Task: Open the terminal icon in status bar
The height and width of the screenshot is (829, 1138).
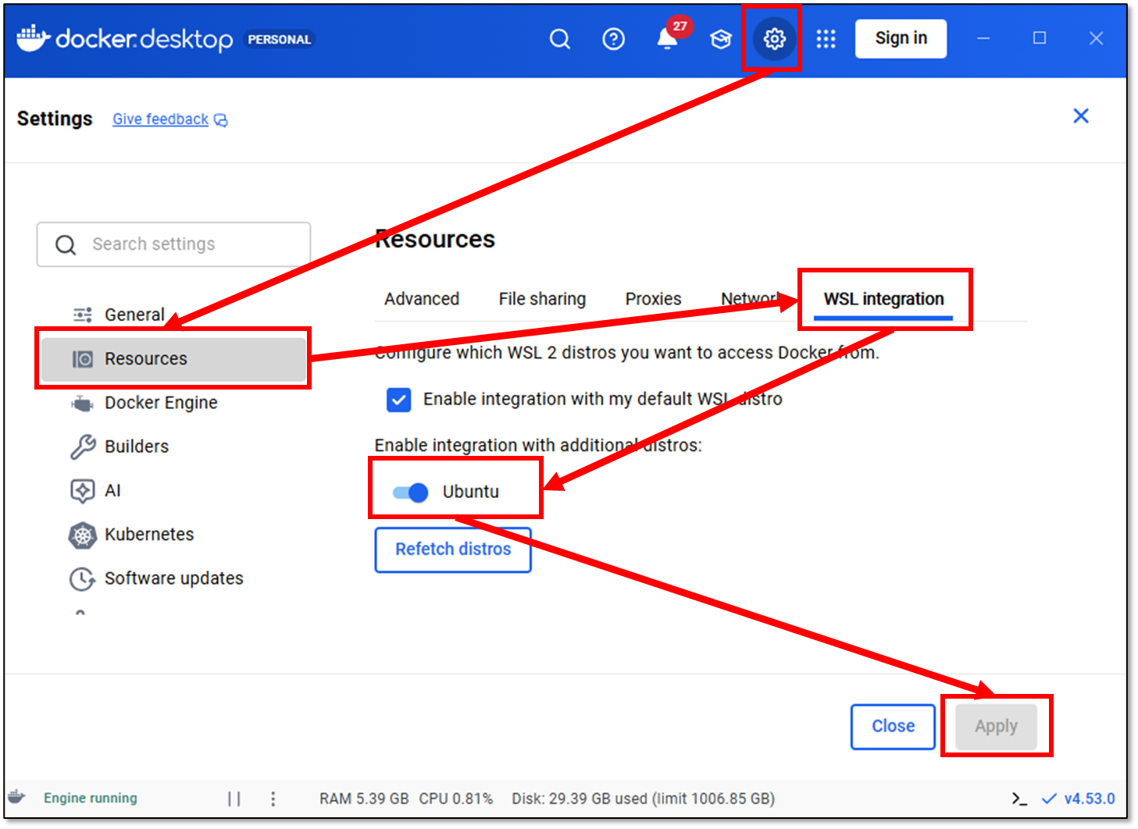Action: (1019, 799)
